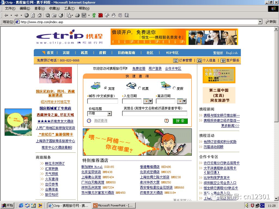Click the vertical scrollbar down arrow

coord(276,198)
